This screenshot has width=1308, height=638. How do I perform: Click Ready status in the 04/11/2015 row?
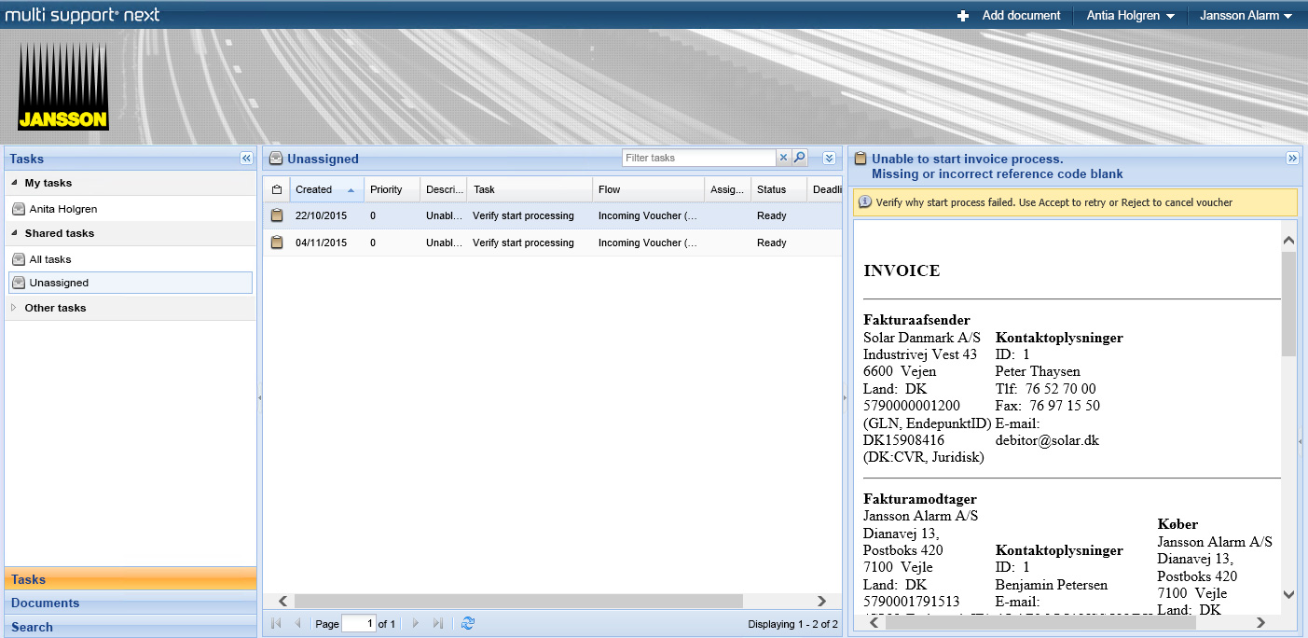click(772, 243)
